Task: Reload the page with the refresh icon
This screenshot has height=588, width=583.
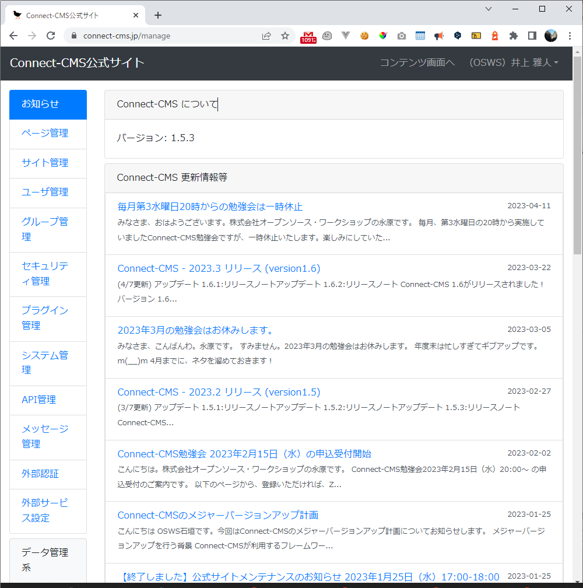Action: (x=51, y=36)
